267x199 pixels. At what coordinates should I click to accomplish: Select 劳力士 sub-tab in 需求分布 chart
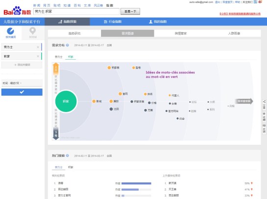[58, 57]
